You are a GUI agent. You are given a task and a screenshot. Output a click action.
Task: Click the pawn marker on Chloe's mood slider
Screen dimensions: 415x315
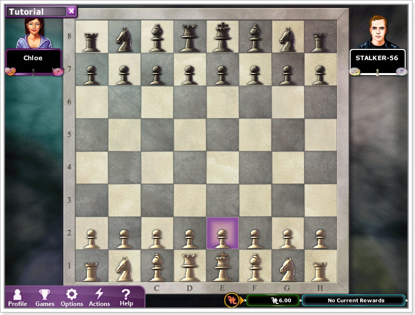coord(34,72)
